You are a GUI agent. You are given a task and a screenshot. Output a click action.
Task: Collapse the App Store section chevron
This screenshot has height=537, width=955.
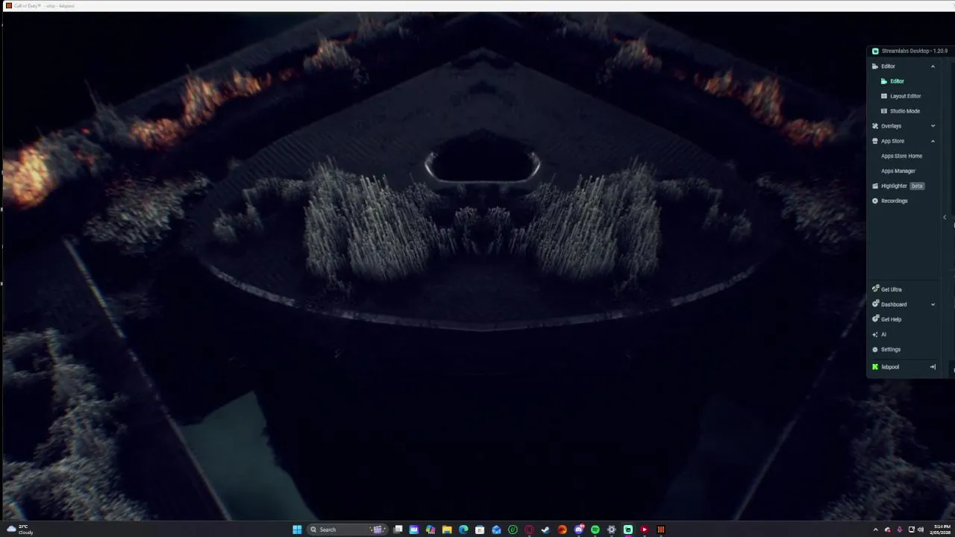[x=933, y=141]
